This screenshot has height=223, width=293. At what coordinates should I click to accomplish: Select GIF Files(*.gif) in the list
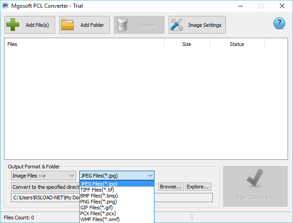click(117, 208)
